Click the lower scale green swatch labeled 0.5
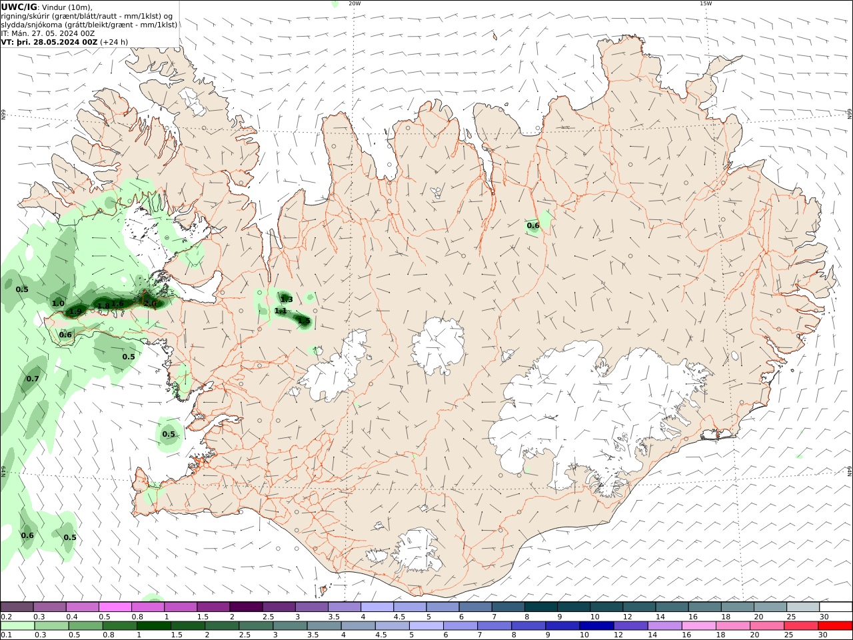Screen dimensions: 853x640 tap(85, 626)
